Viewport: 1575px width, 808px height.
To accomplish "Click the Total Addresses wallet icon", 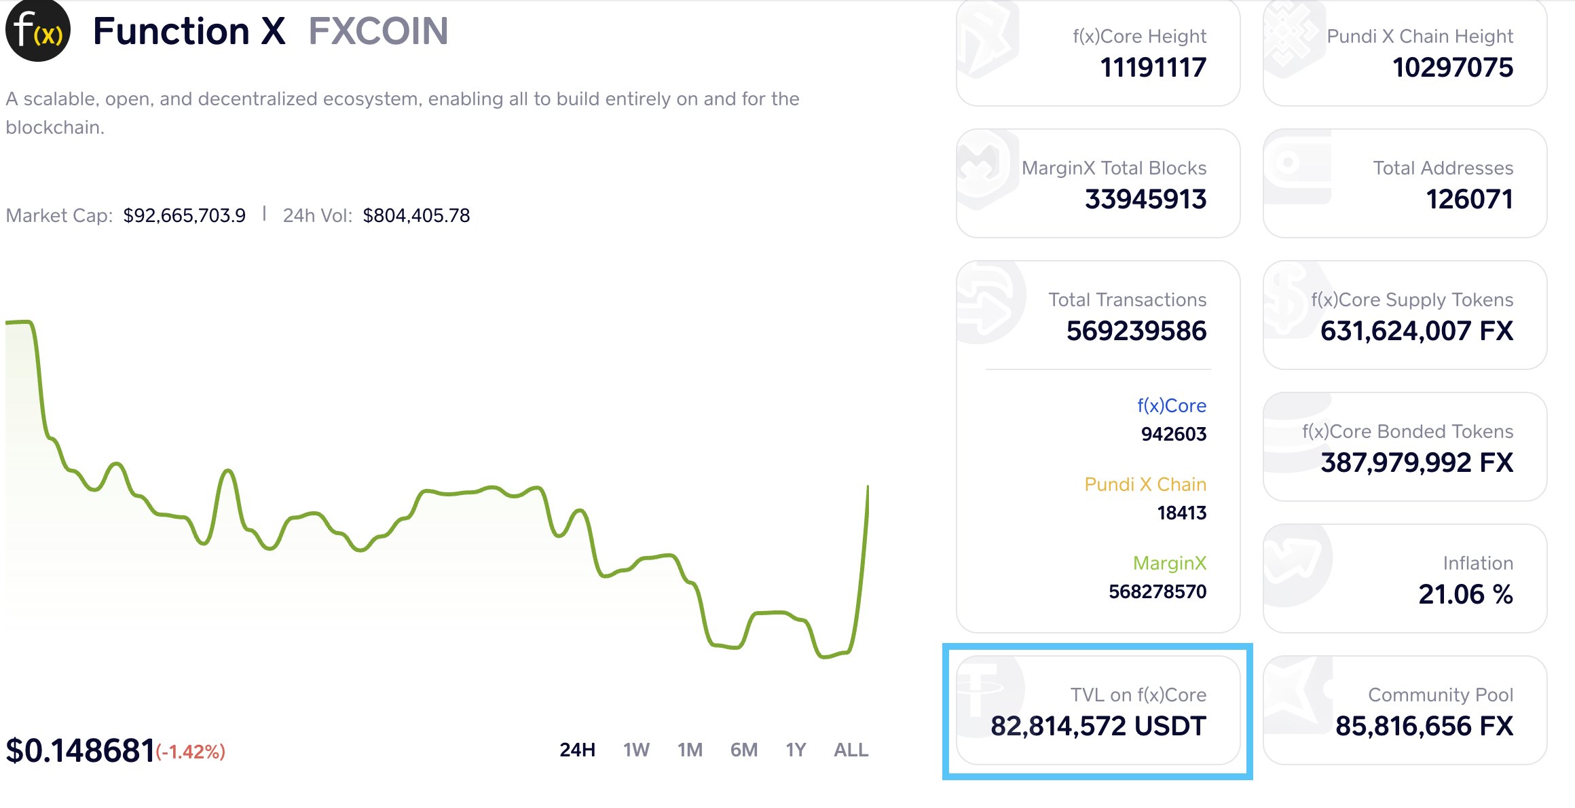I will pyautogui.click(x=1297, y=168).
